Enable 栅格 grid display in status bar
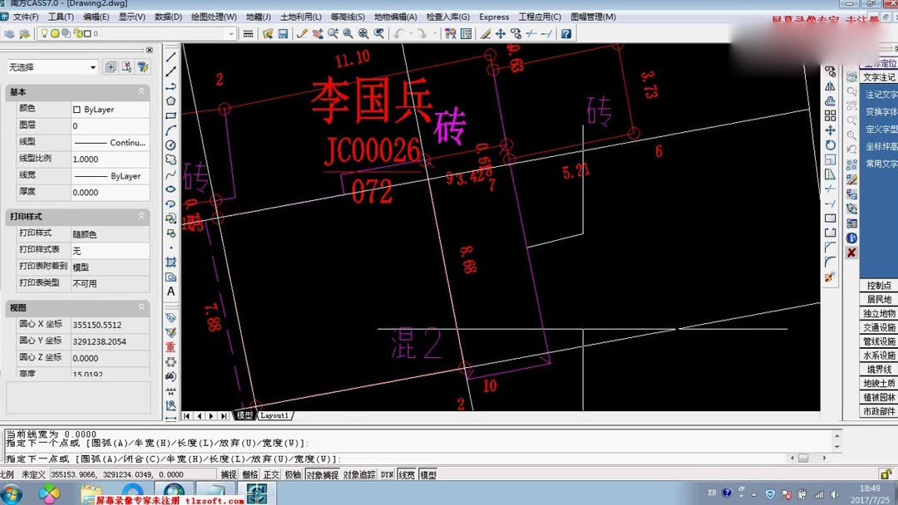The width and height of the screenshot is (898, 505). 249,473
